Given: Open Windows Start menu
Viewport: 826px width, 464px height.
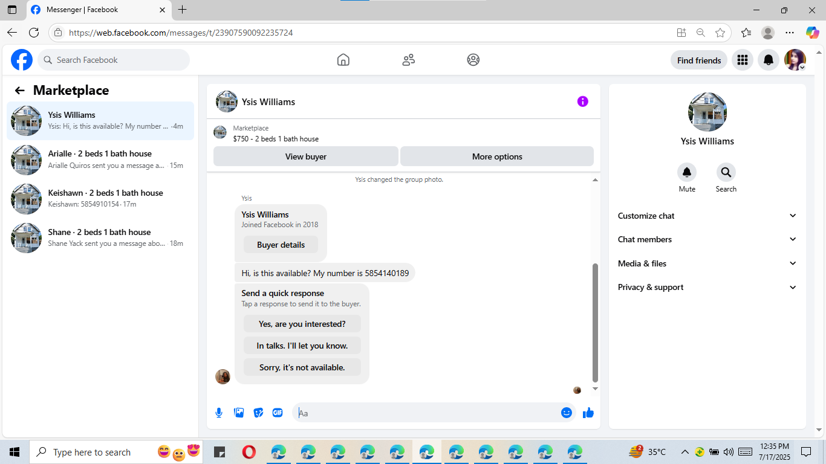Looking at the screenshot, I should point(15,452).
